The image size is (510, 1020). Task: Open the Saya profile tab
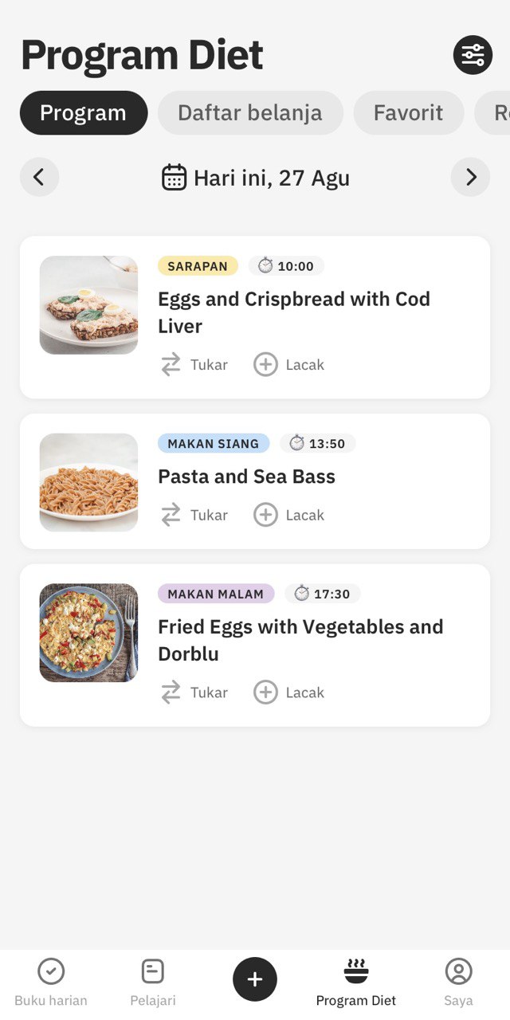tap(458, 983)
